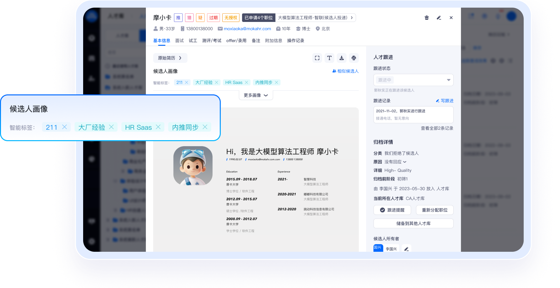Expand 更多画像 section
The height and width of the screenshot is (288, 560).
pos(256,95)
